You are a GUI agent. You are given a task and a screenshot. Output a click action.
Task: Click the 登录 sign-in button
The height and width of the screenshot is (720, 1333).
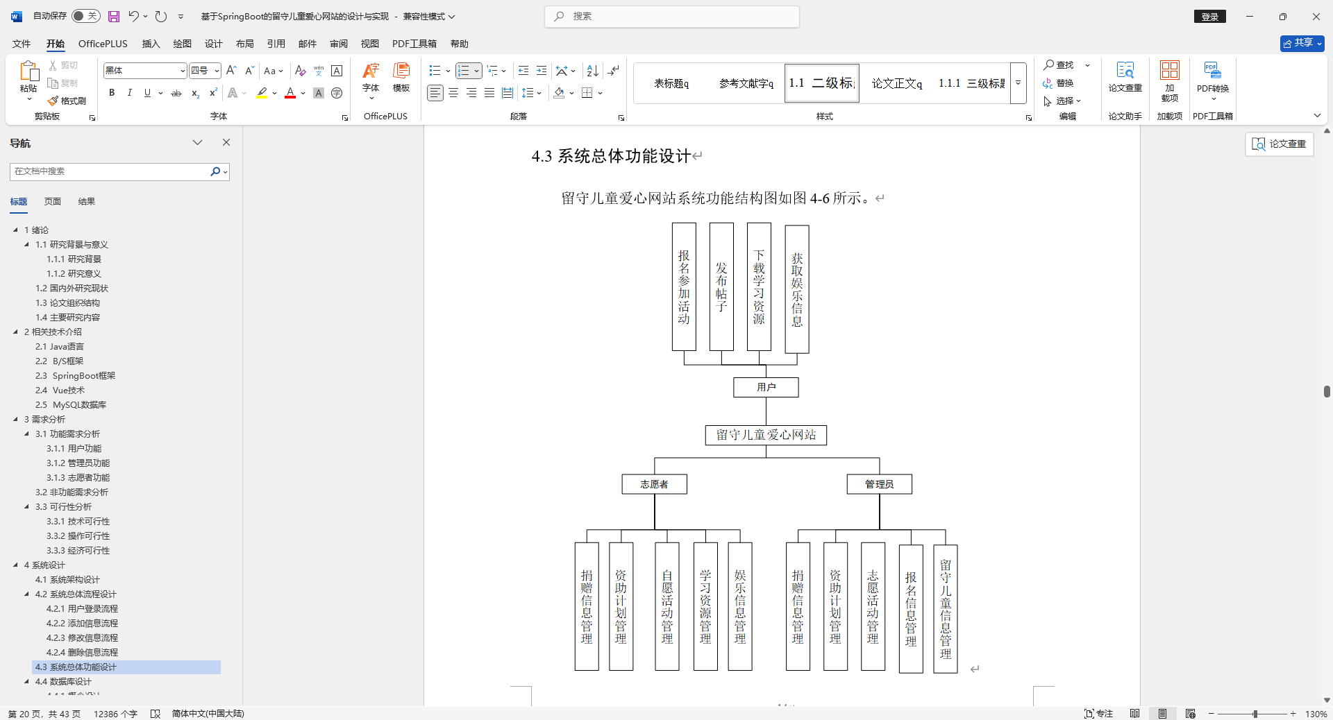(1209, 15)
